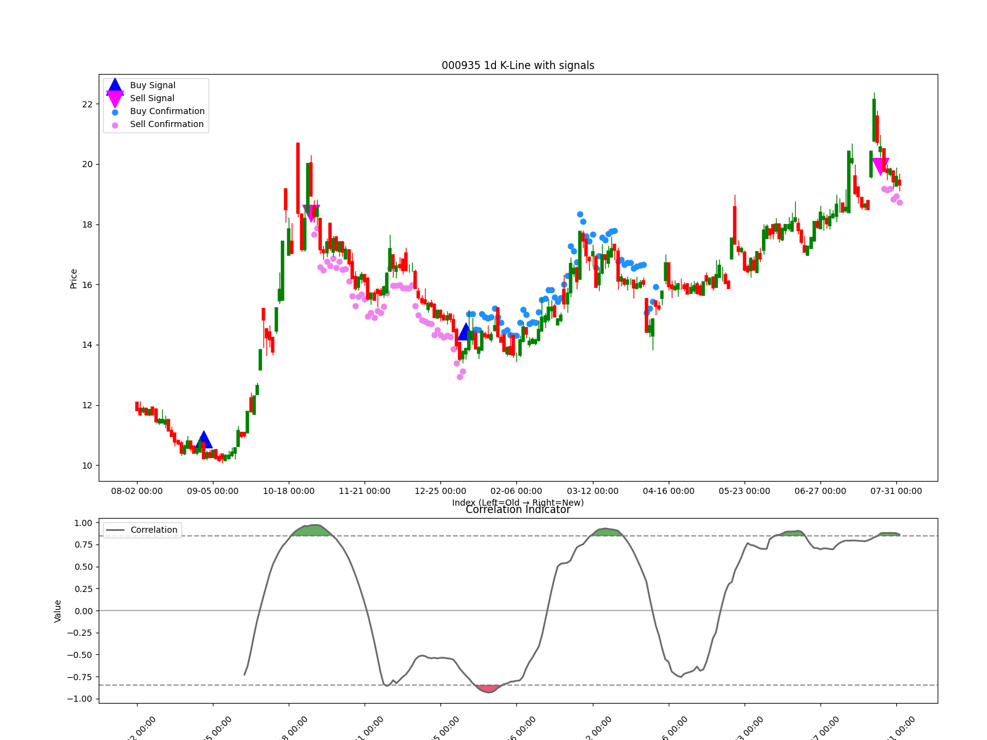Select the 'Buy Signal' legend label

[x=152, y=86]
